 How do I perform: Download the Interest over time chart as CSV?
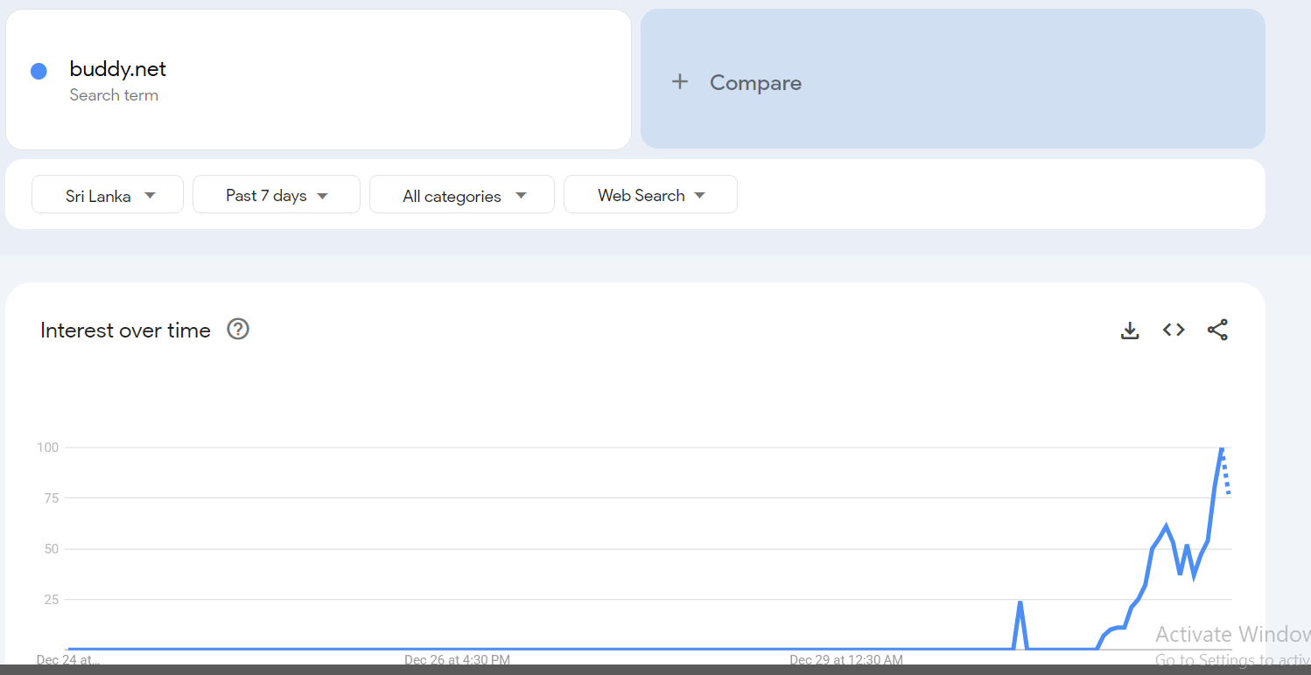[1130, 331]
